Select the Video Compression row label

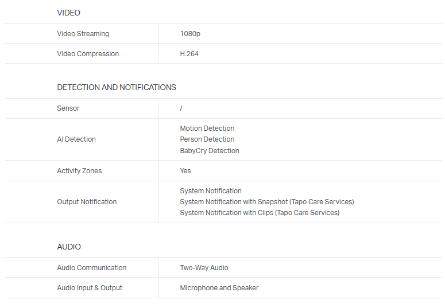click(x=88, y=54)
